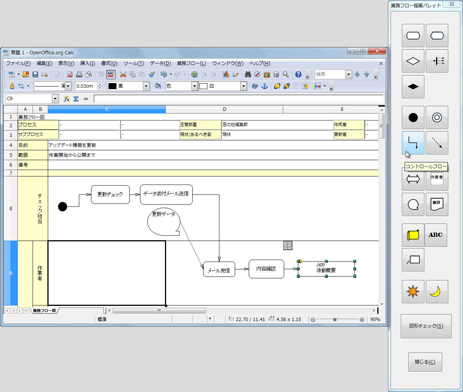Pick the start node (filled circle) tool
The height and width of the screenshot is (392, 463).
413,117
